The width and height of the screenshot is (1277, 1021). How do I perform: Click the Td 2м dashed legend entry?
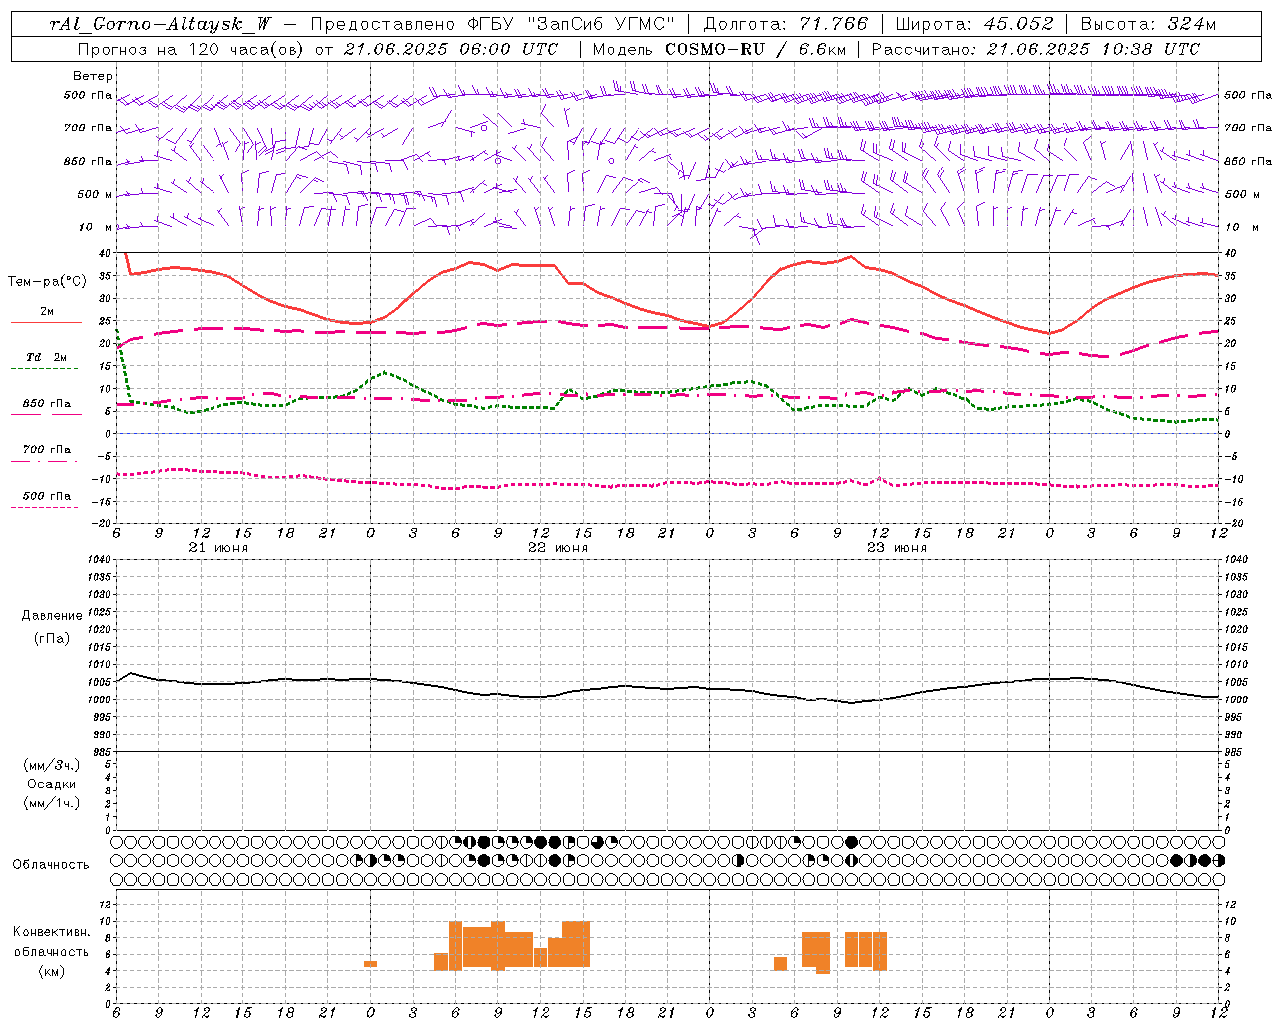click(46, 357)
